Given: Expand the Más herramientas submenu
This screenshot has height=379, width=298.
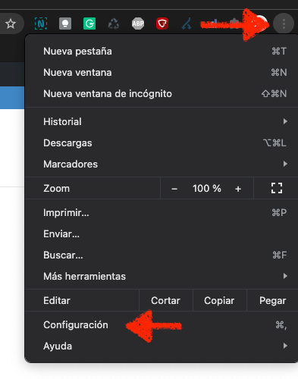Looking at the screenshot, I should pos(162,276).
